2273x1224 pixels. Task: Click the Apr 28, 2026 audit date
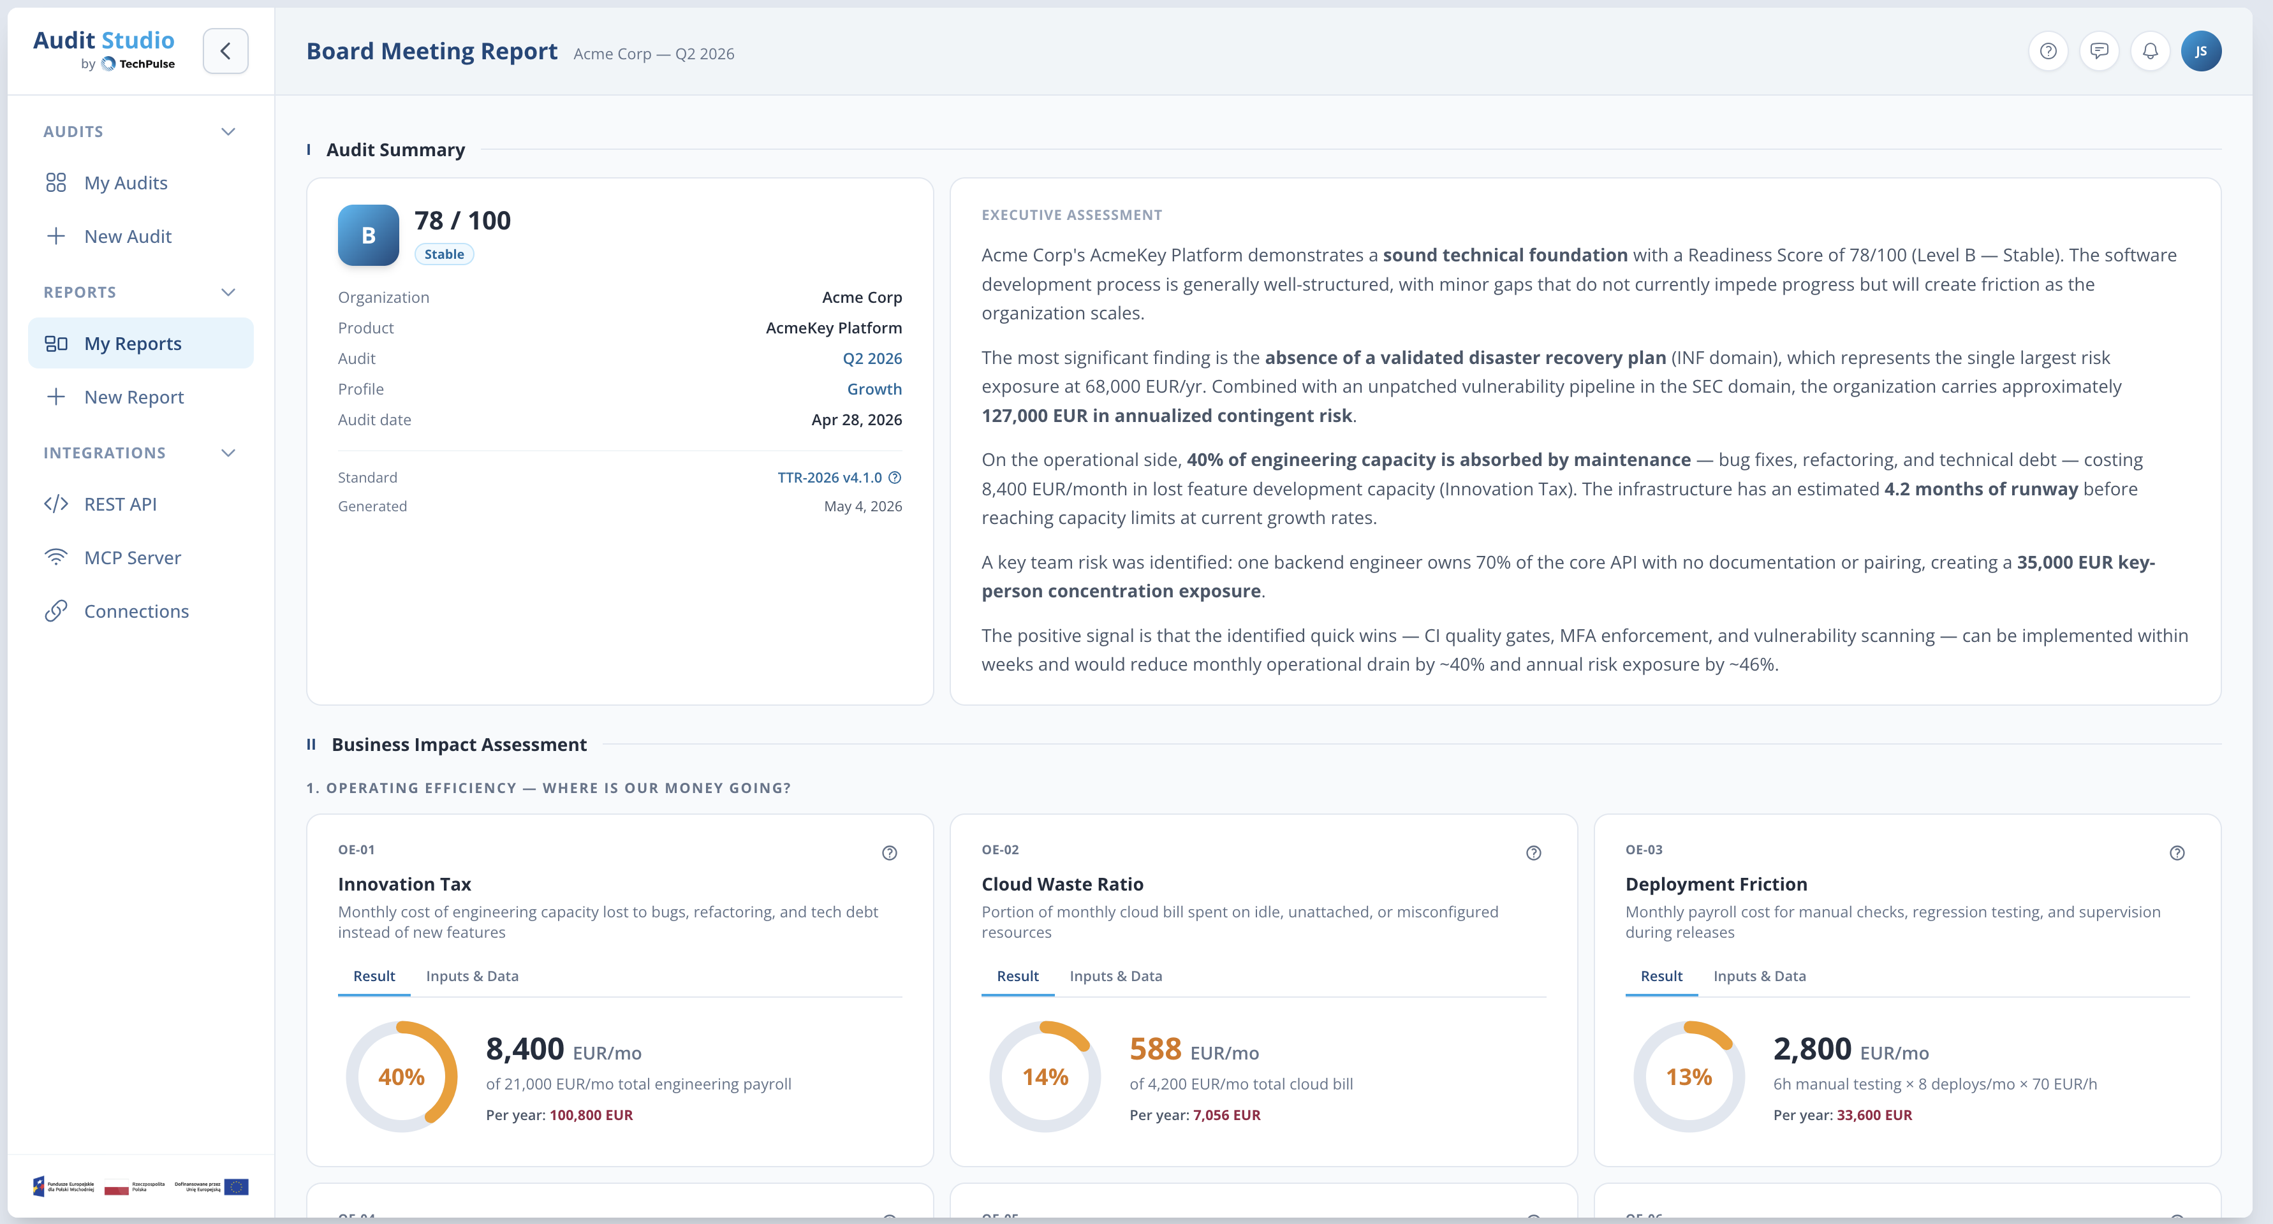click(x=857, y=419)
